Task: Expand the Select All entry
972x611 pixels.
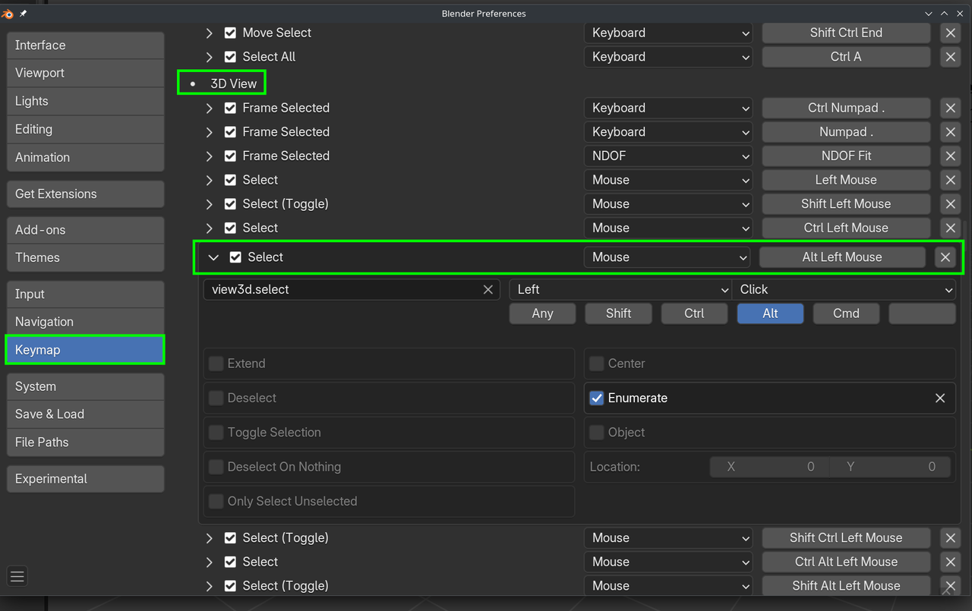Action: click(x=210, y=57)
